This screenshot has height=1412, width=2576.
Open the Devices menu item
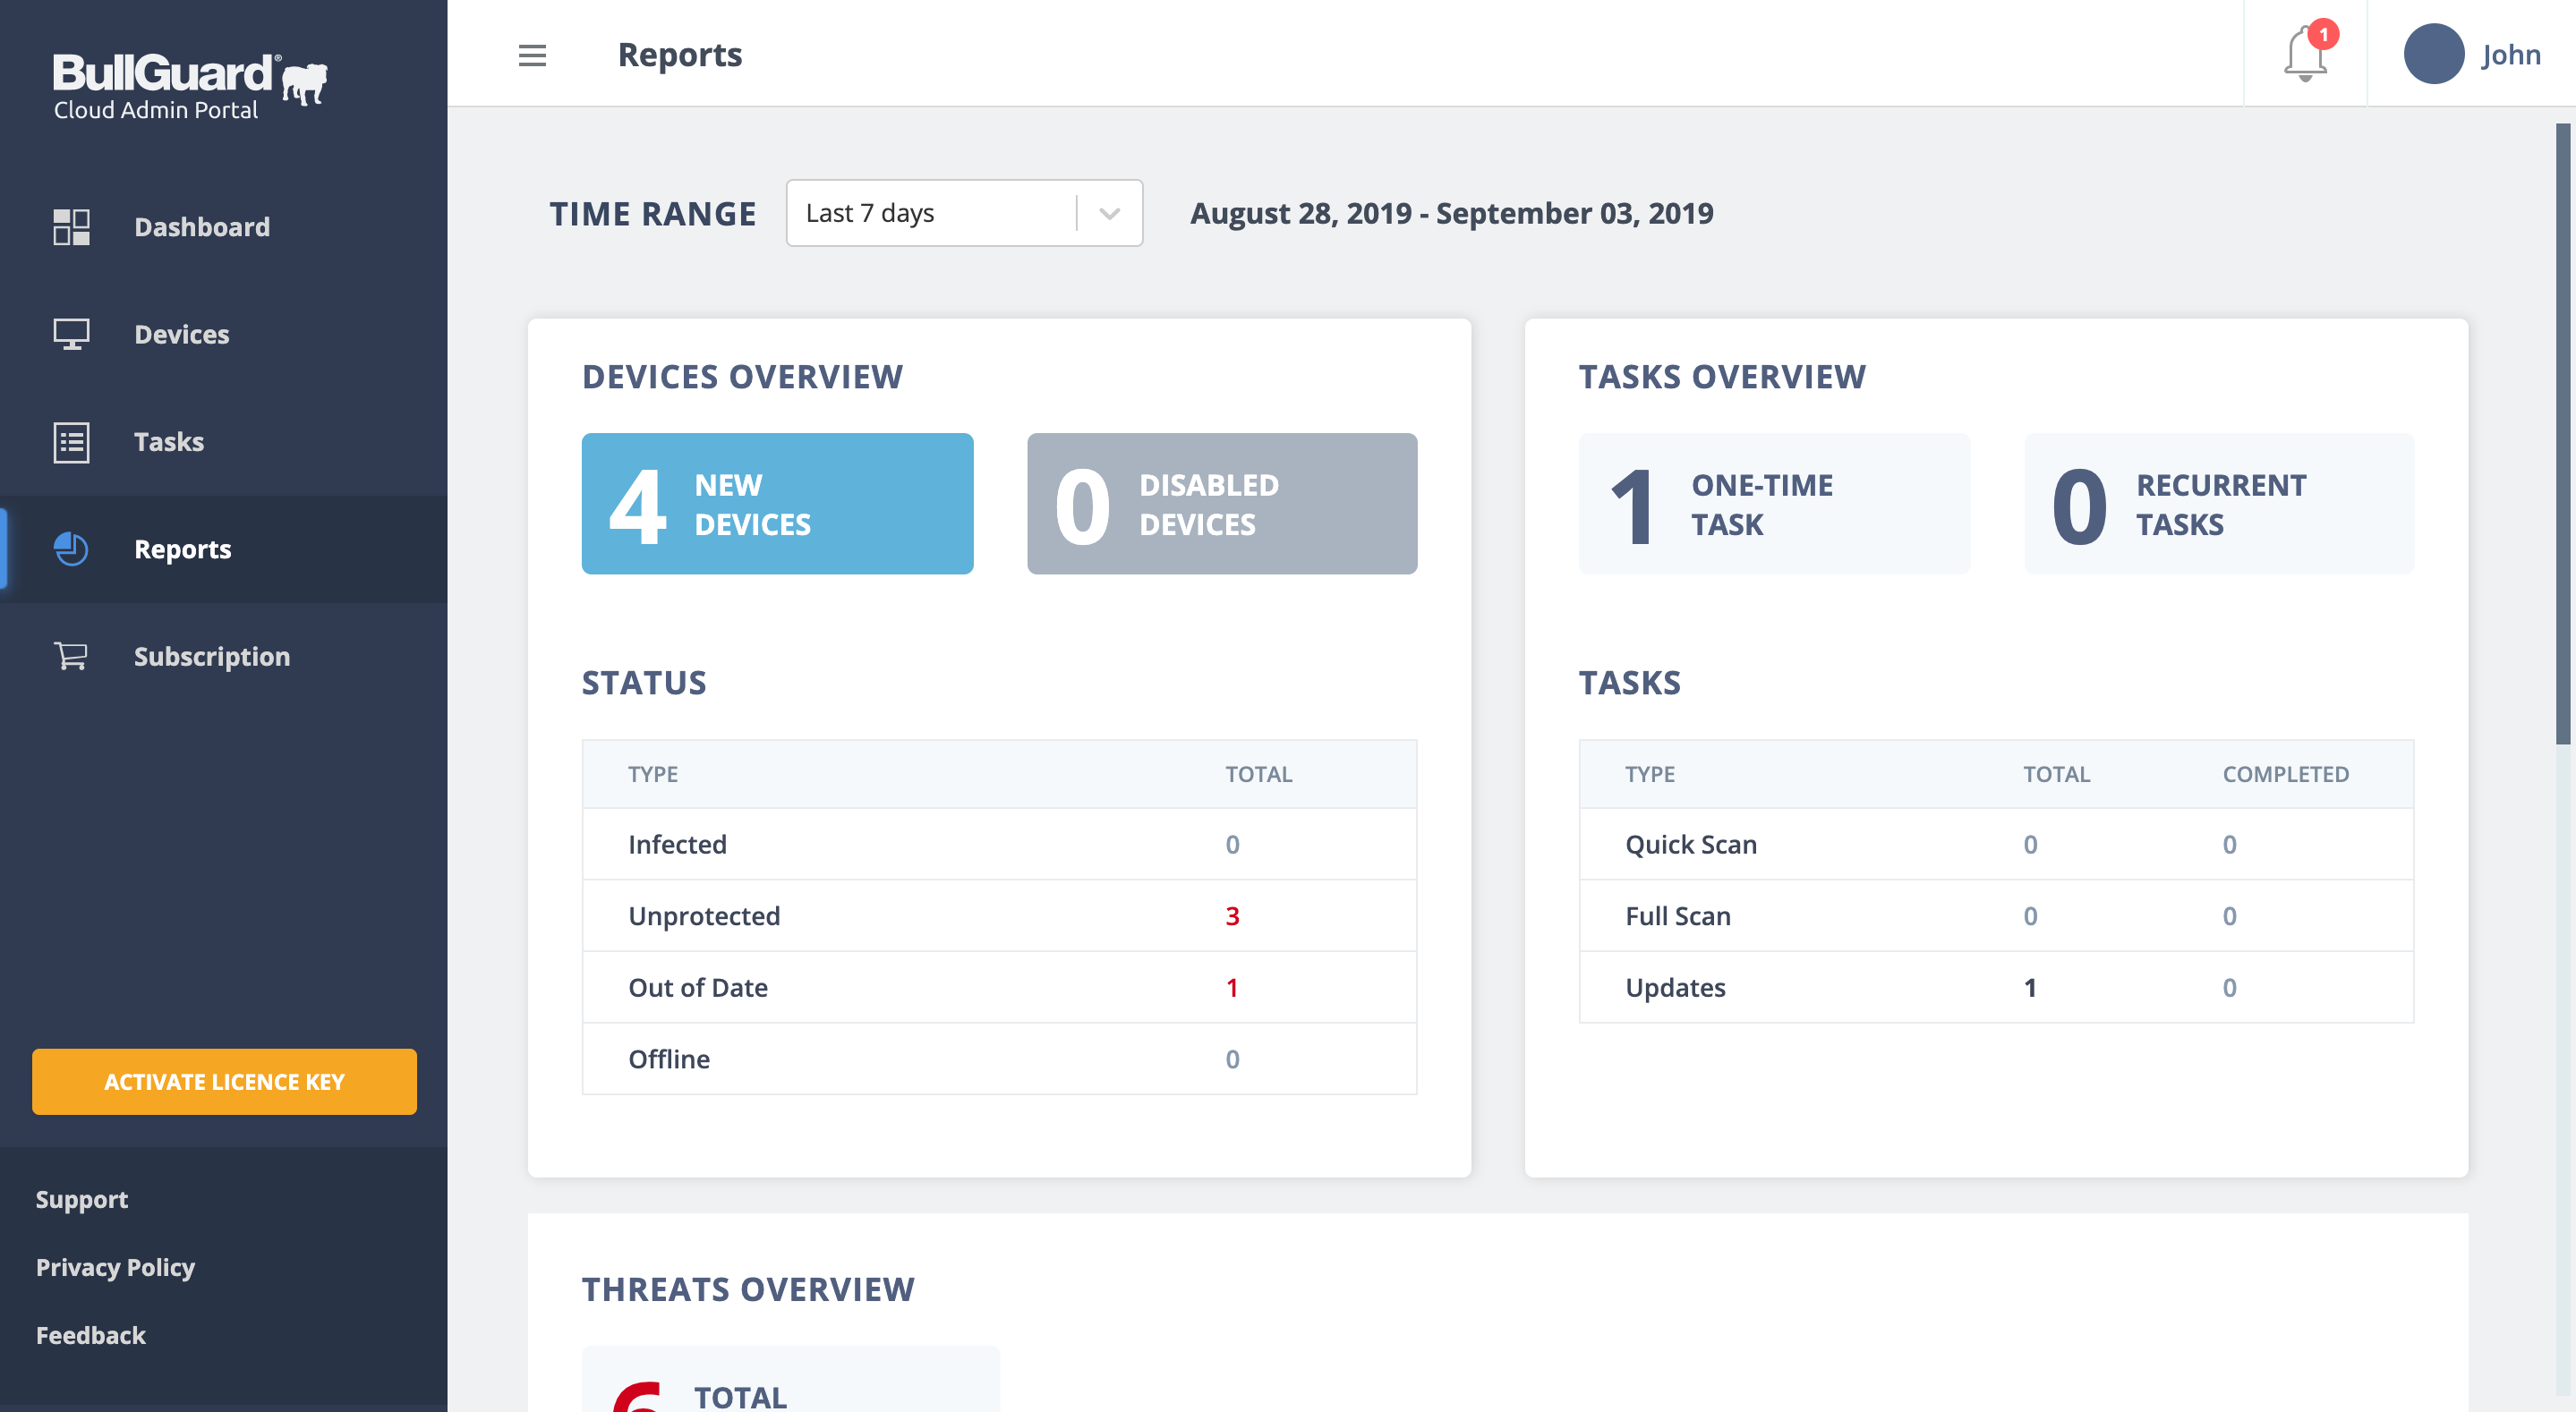pos(182,334)
